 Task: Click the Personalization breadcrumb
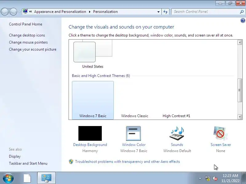pos(105,12)
